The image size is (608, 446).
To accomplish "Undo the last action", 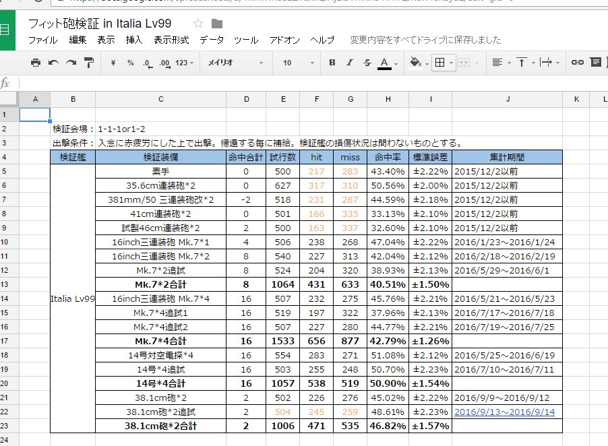I will [x=53, y=63].
